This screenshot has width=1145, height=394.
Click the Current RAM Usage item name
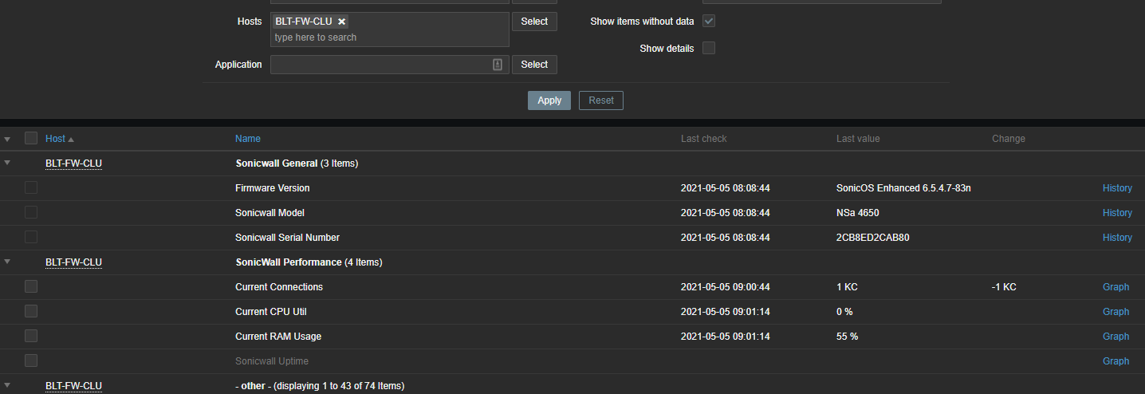tap(278, 337)
